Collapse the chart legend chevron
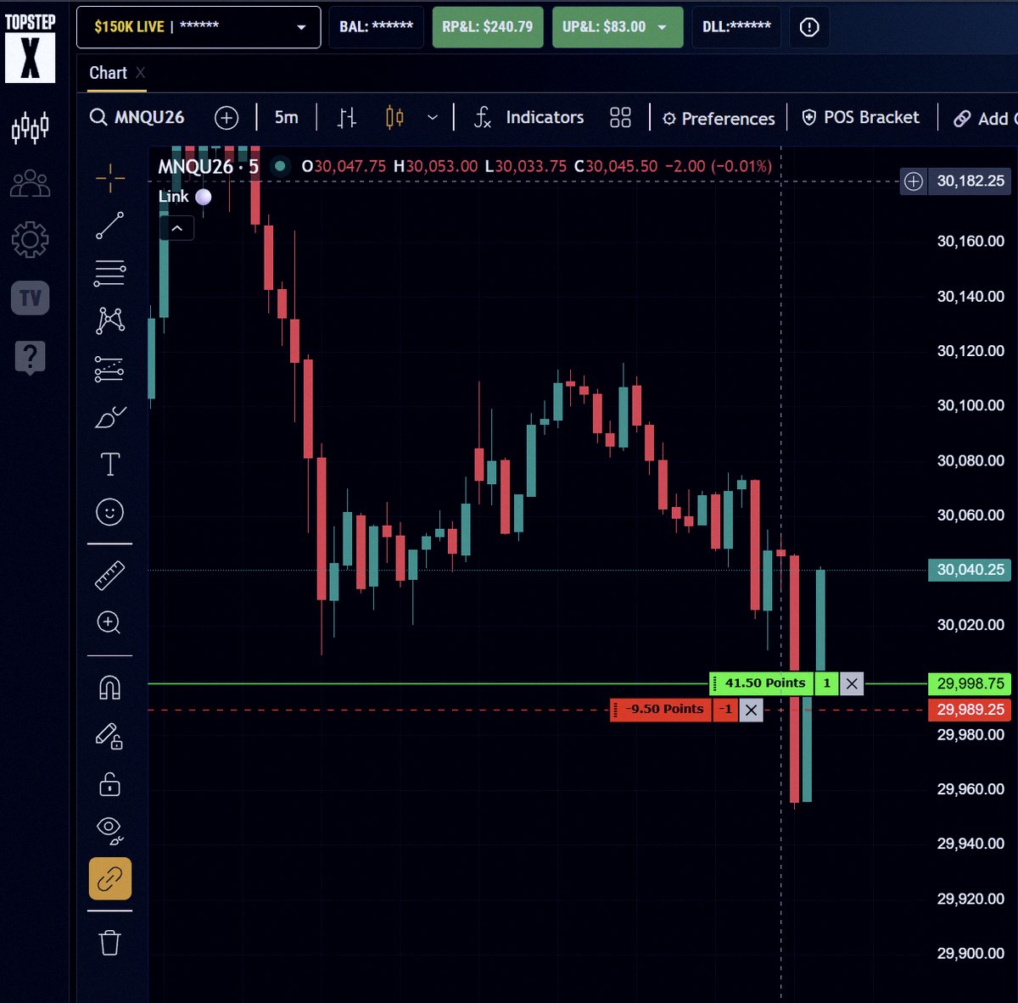Image resolution: width=1018 pixels, height=1003 pixels. click(x=176, y=228)
